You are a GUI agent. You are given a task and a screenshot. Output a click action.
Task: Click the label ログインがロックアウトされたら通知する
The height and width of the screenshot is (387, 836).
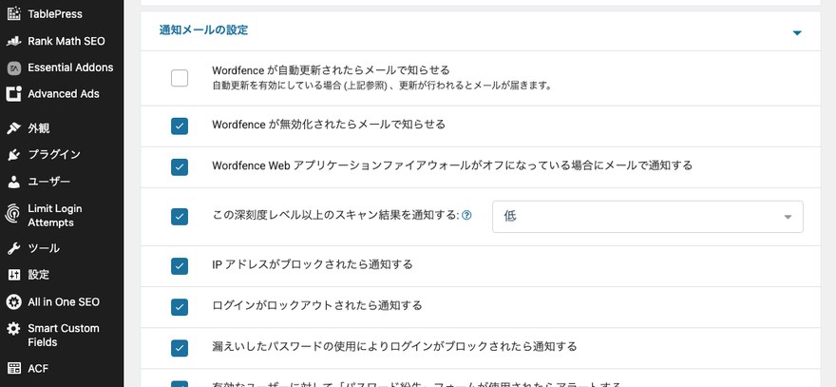(x=316, y=305)
